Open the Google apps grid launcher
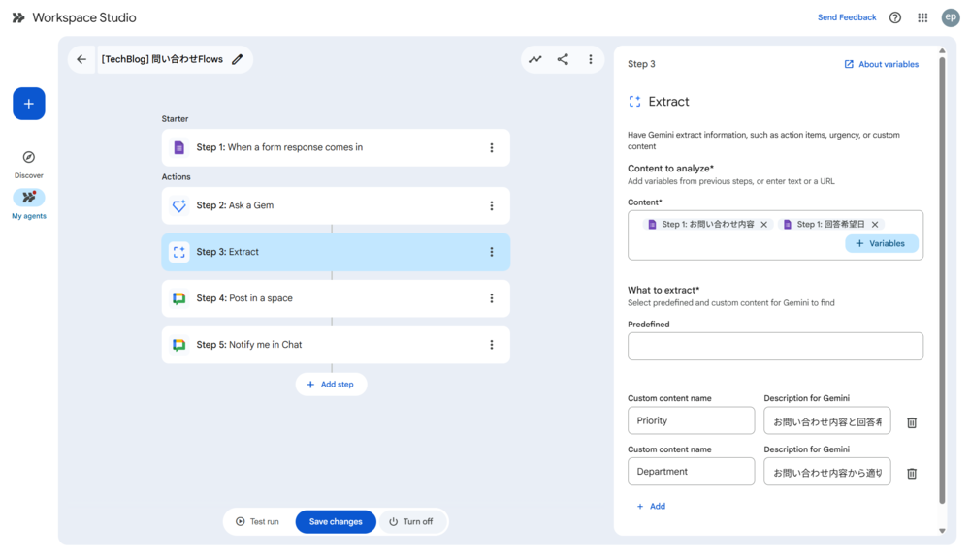The image size is (970, 558). (922, 17)
